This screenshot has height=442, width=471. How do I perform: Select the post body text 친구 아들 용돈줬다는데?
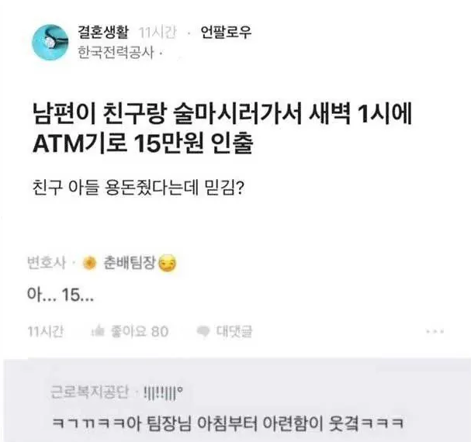[115, 188]
